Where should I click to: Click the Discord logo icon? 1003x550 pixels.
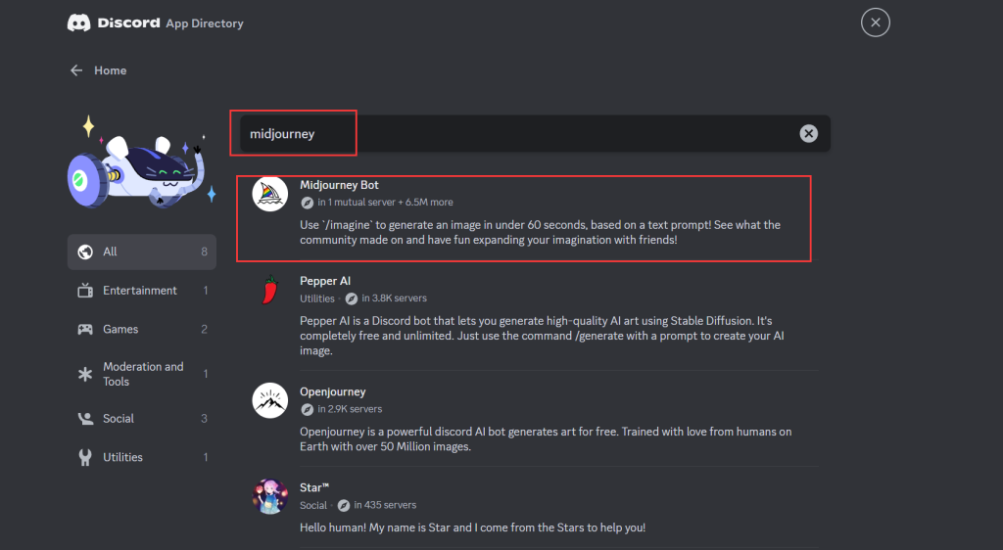coord(78,23)
